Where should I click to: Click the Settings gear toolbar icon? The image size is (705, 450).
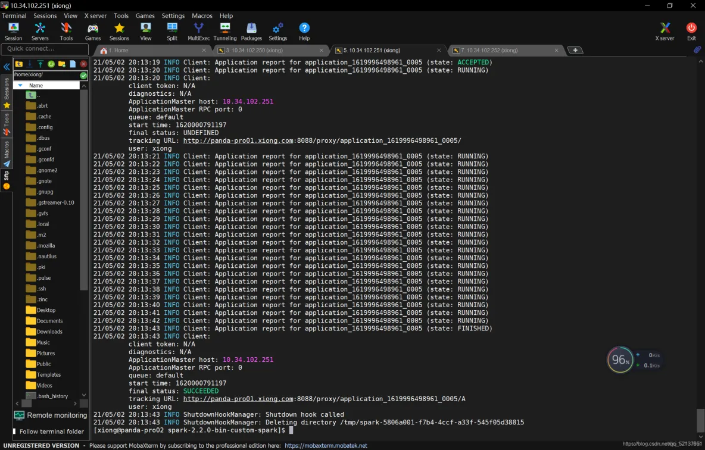[278, 32]
